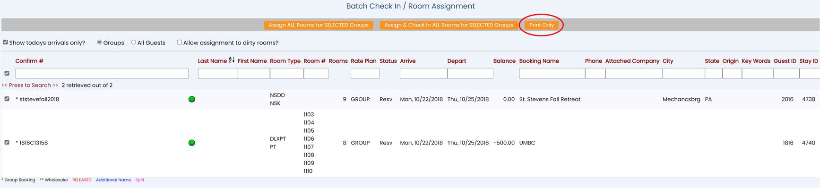This screenshot has height=188, width=820.
Task: Click the Room Type filter field
Action: (x=287, y=73)
